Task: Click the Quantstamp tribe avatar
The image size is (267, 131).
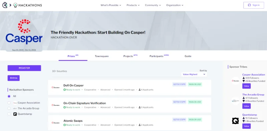Action: tap(236, 121)
